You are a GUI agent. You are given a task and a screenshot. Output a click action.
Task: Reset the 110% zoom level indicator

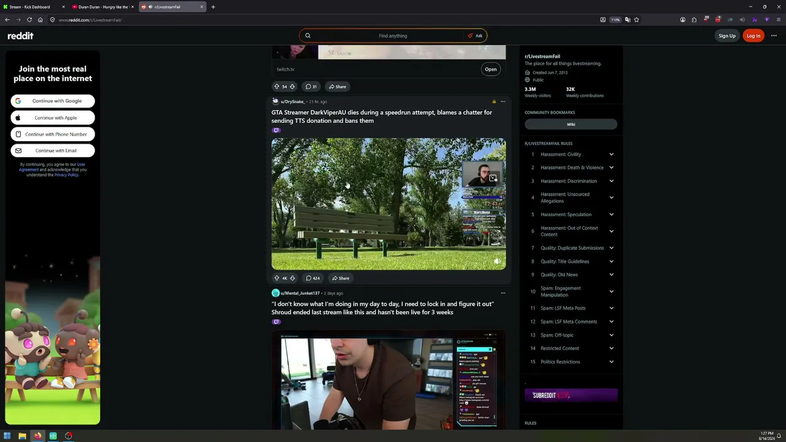point(615,20)
